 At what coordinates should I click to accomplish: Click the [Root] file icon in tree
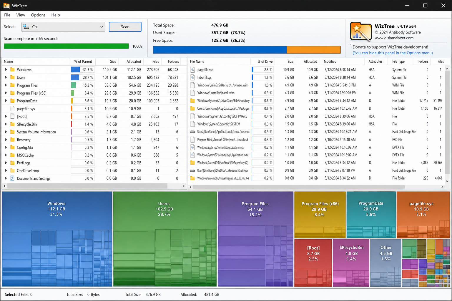pos(12,116)
